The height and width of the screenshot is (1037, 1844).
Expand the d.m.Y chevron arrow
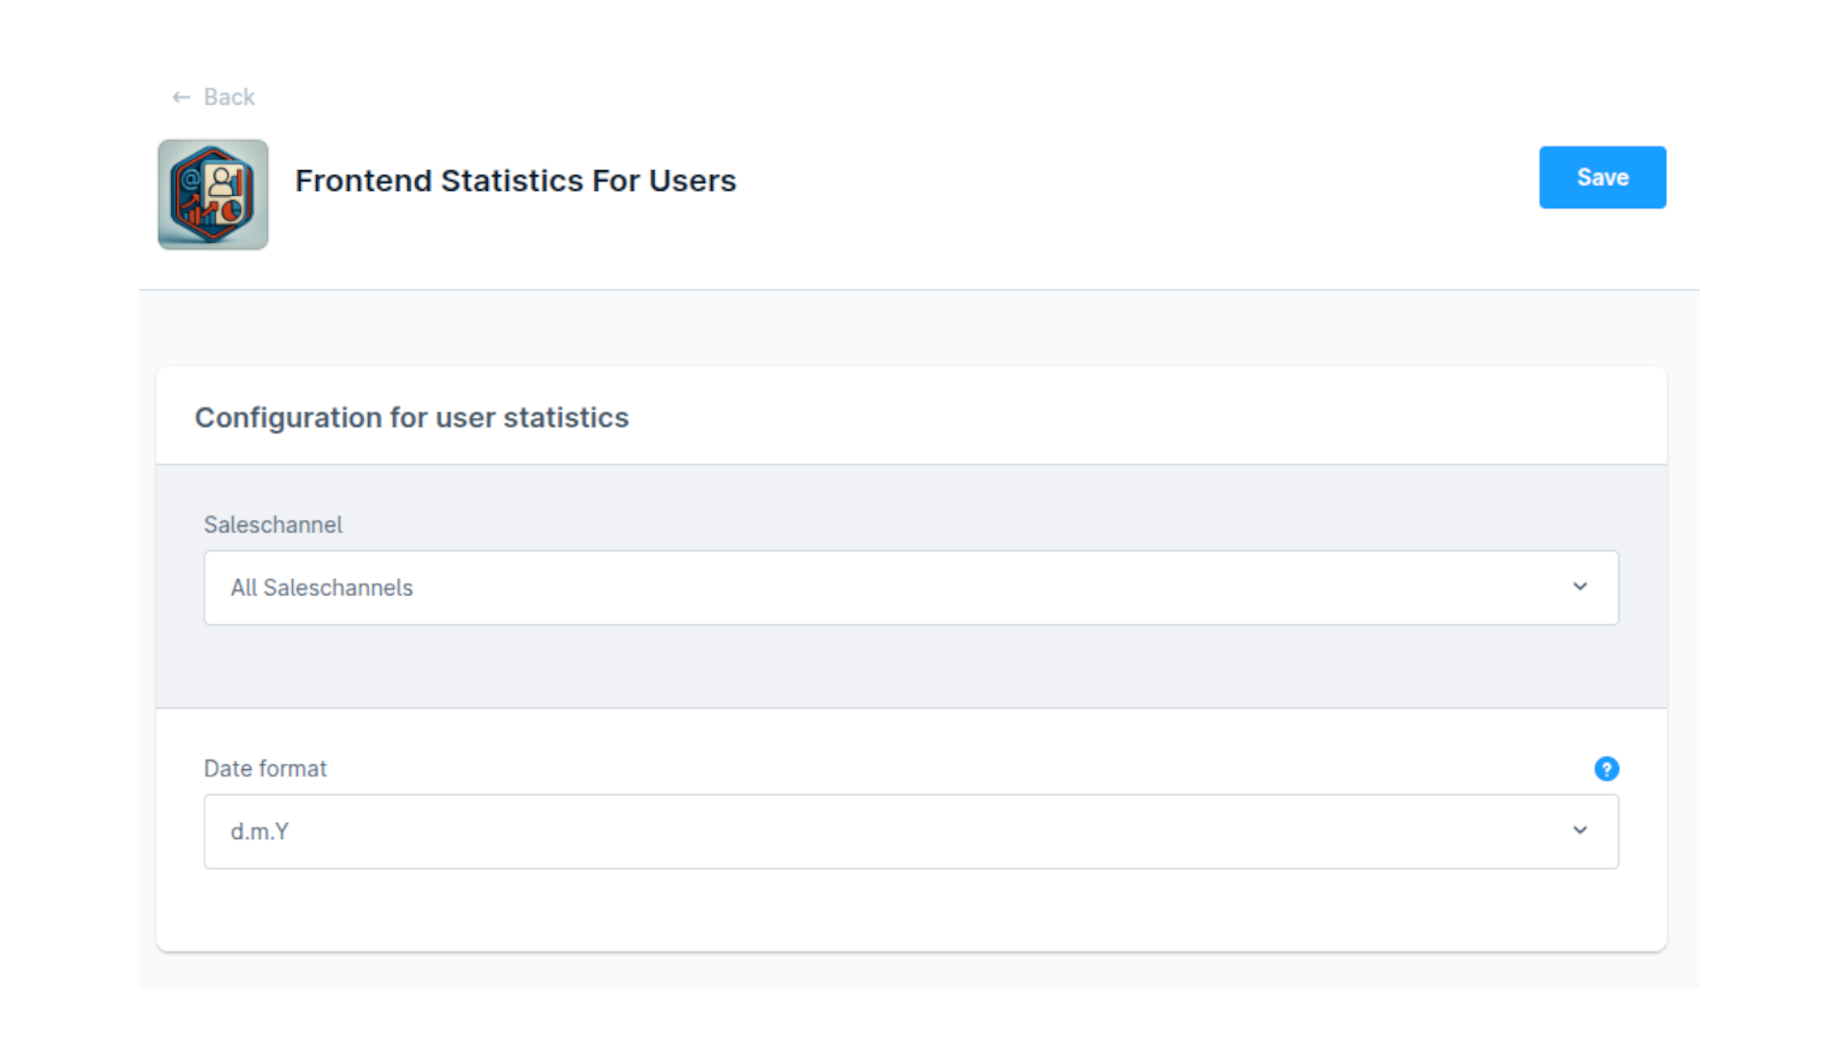coord(1580,831)
